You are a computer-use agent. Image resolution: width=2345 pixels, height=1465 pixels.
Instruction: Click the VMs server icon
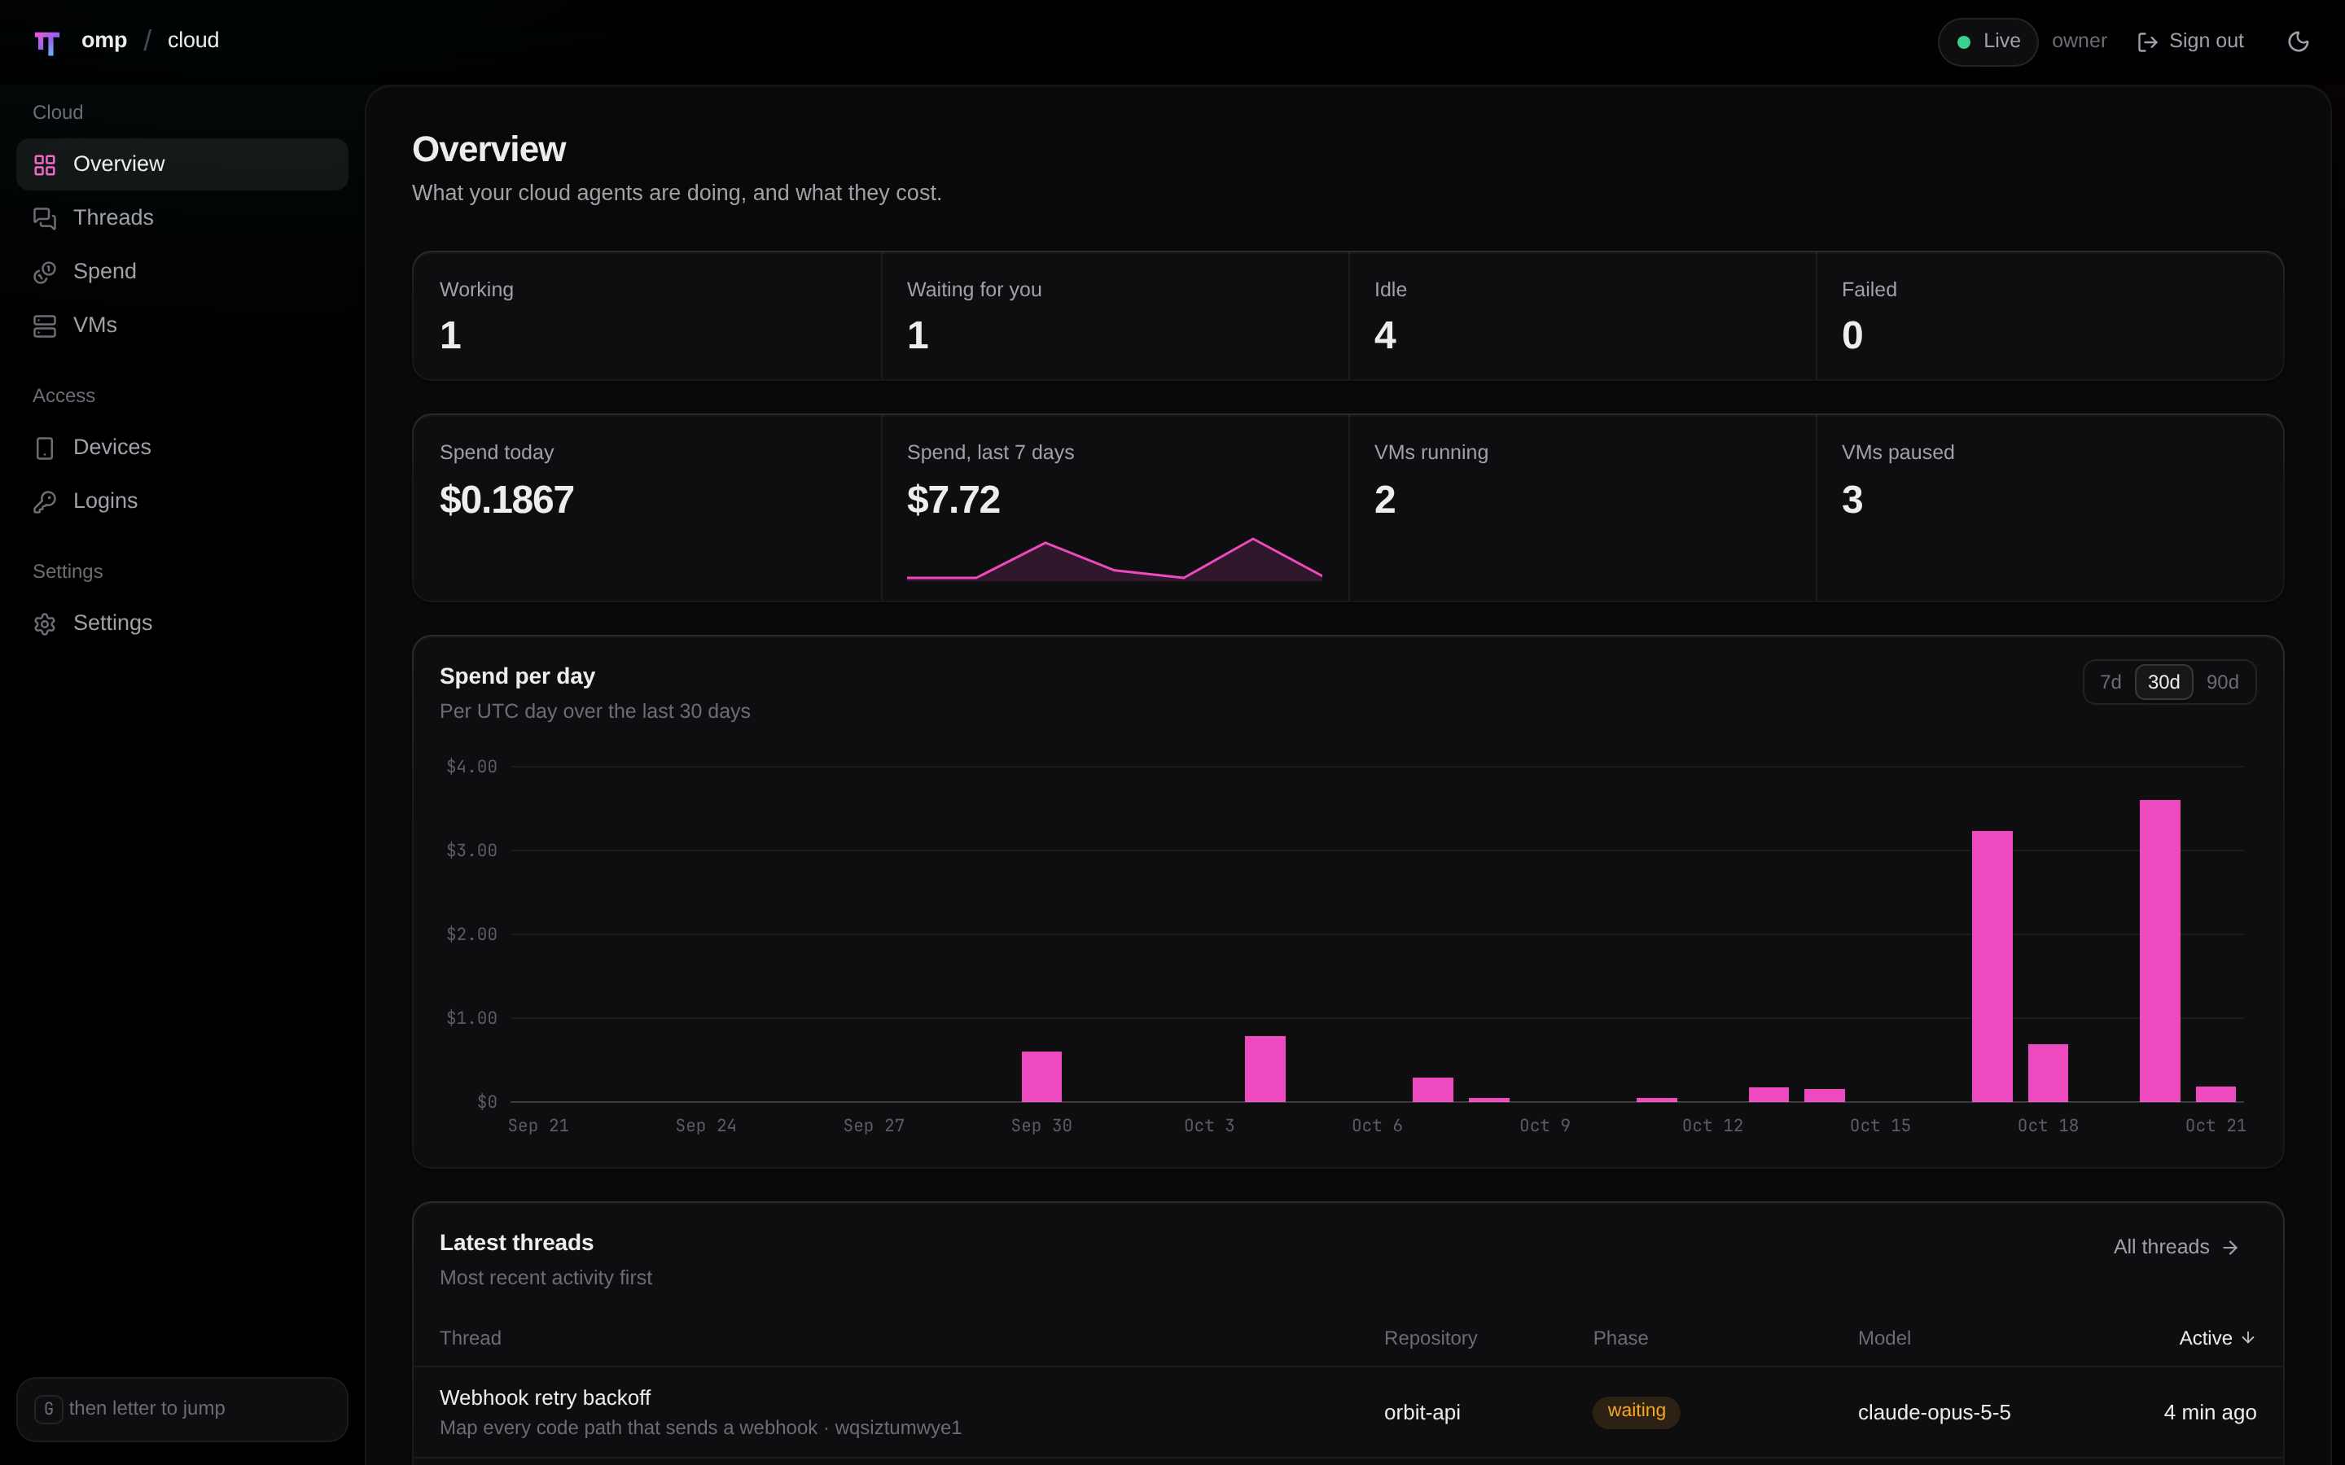pos(45,326)
